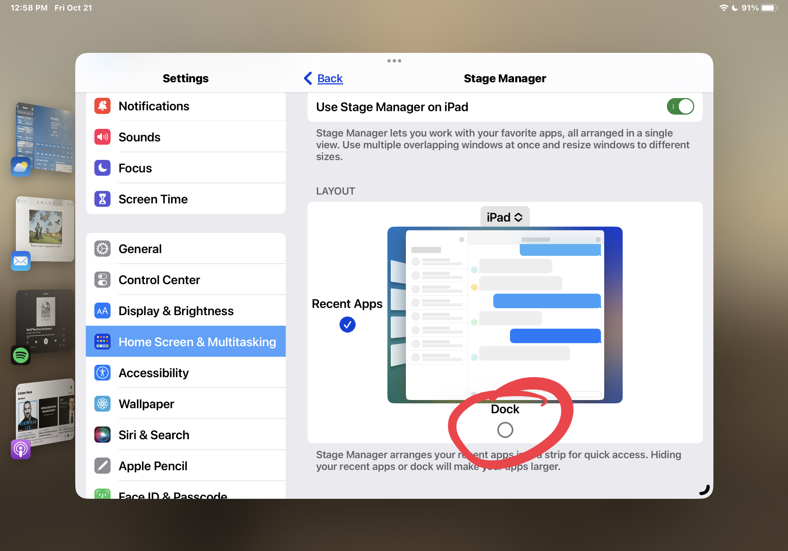The height and width of the screenshot is (551, 788).
Task: Open the Notifications bell icon
Action: [102, 106]
